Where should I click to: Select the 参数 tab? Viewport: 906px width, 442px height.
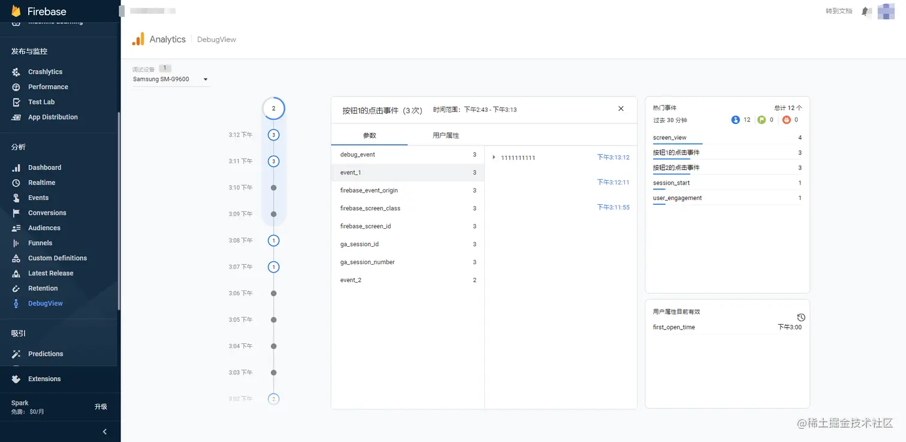click(370, 135)
